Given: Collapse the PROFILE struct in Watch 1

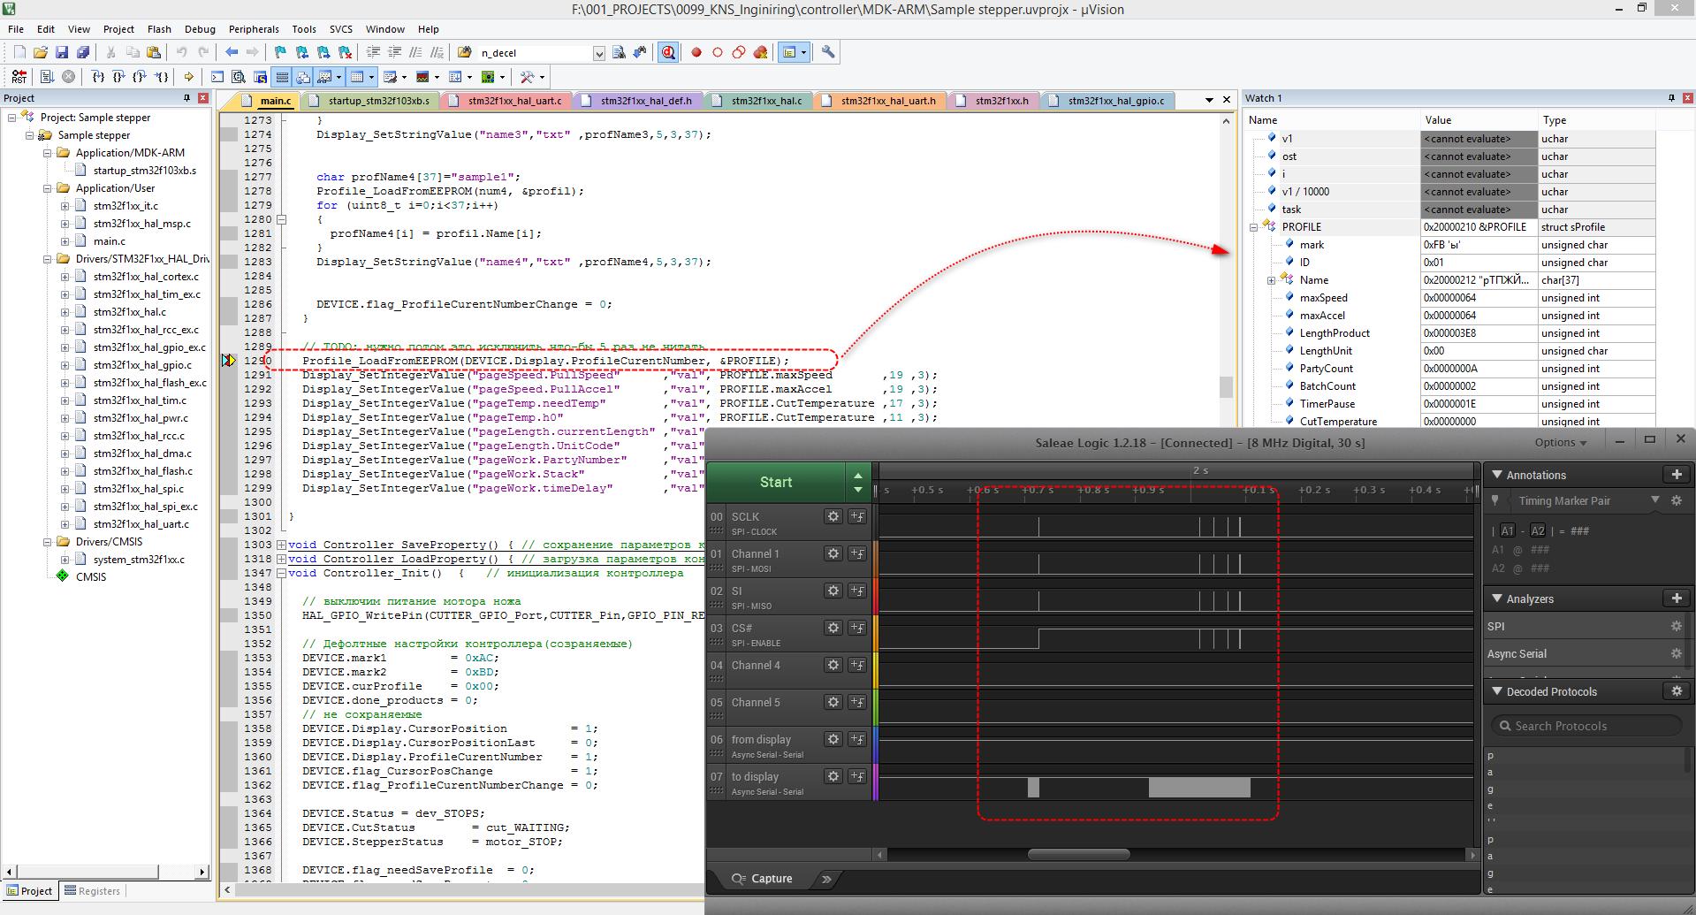Looking at the screenshot, I should 1253,227.
